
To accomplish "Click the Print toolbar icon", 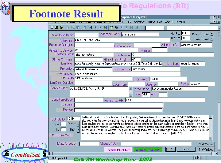I will (84, 28).
